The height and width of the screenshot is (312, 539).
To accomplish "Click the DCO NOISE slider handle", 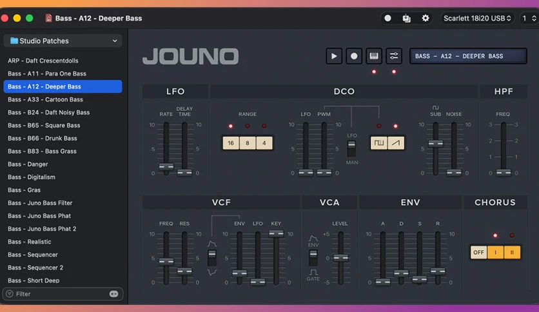I will point(454,173).
